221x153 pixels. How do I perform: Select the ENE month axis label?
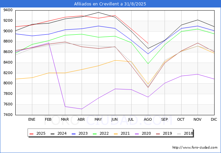[32, 119]
